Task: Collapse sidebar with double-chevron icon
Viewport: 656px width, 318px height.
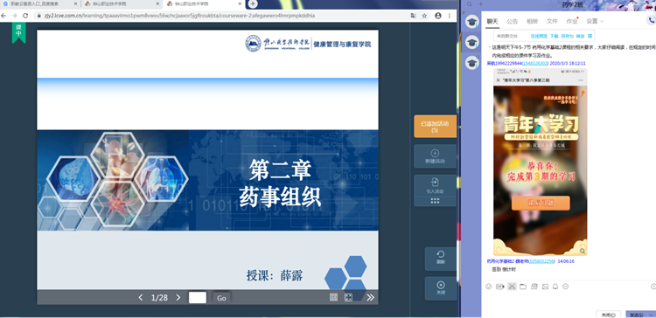Action: point(370,298)
